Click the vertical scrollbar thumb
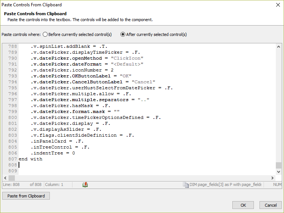The image size is (284, 213). point(278,165)
